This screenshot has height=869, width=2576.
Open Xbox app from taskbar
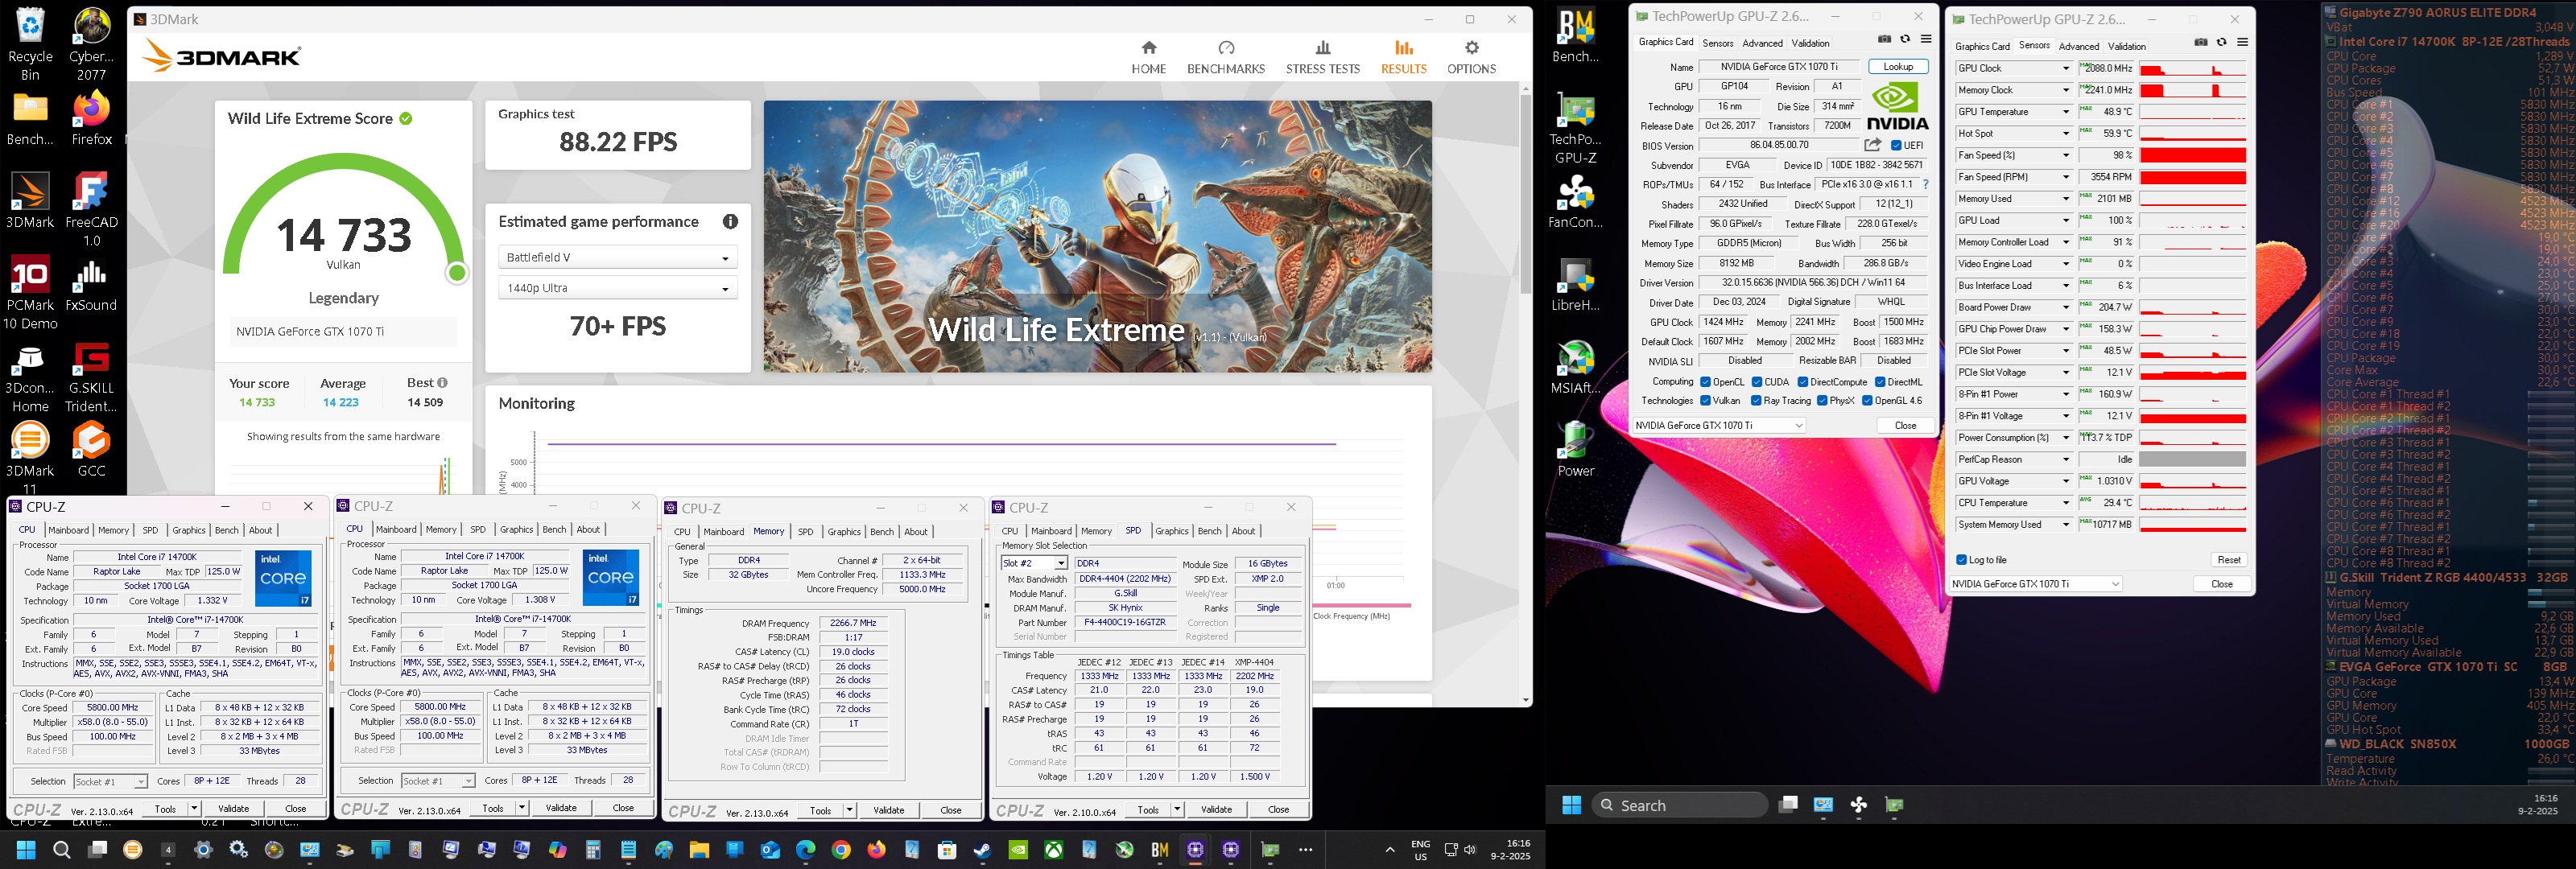1054,850
